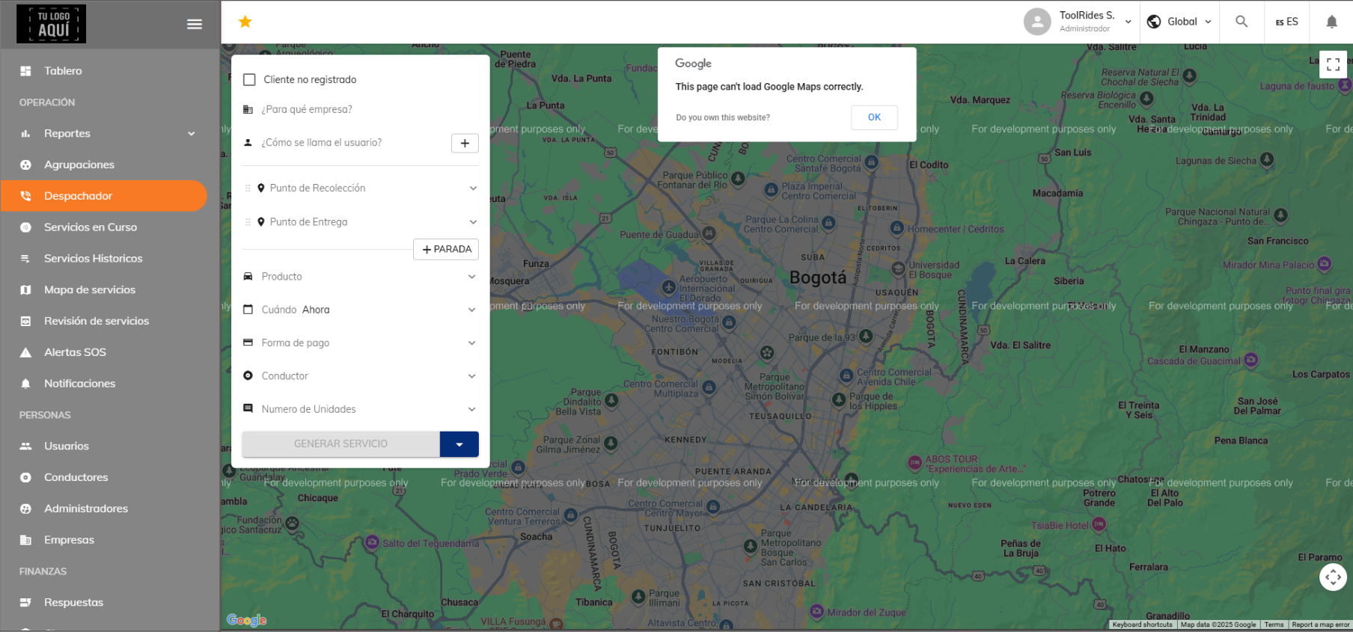Open the notifications bell in header

click(1332, 22)
